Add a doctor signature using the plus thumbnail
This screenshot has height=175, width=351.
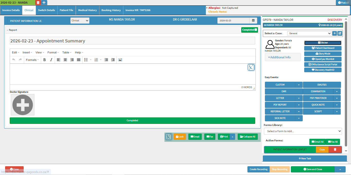(23, 105)
